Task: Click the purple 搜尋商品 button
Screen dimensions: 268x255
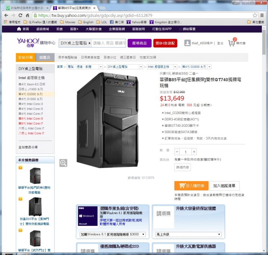Action: (x=140, y=43)
